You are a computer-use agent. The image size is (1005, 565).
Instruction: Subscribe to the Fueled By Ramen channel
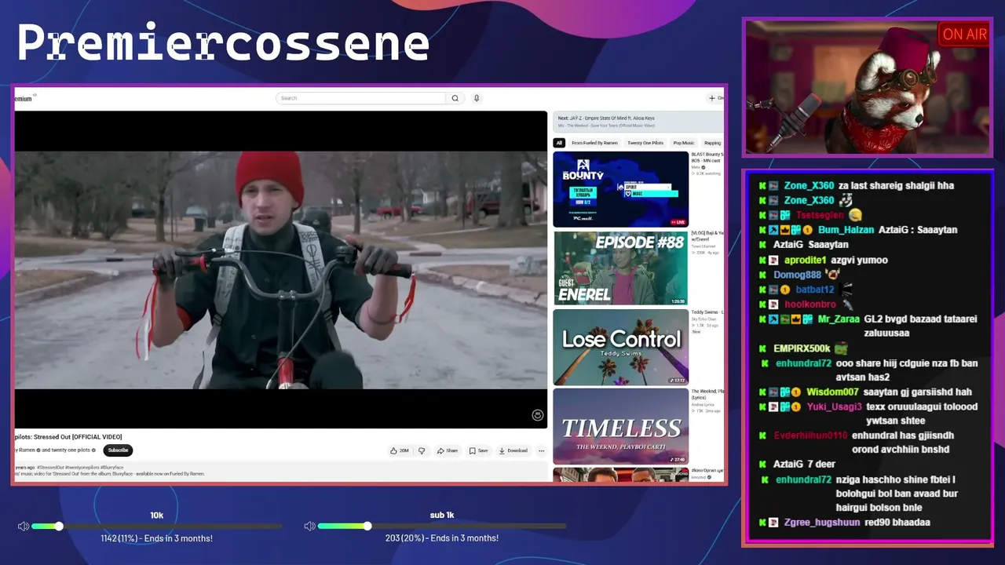pyautogui.click(x=118, y=450)
